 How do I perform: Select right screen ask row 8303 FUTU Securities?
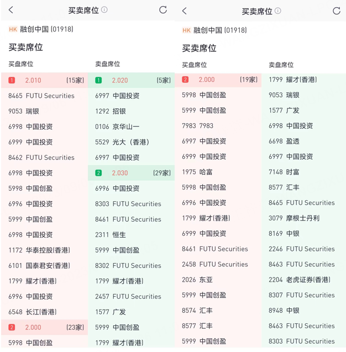tap(304, 342)
